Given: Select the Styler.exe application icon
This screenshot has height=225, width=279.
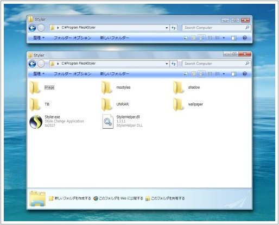Looking at the screenshot, I should 36,122.
